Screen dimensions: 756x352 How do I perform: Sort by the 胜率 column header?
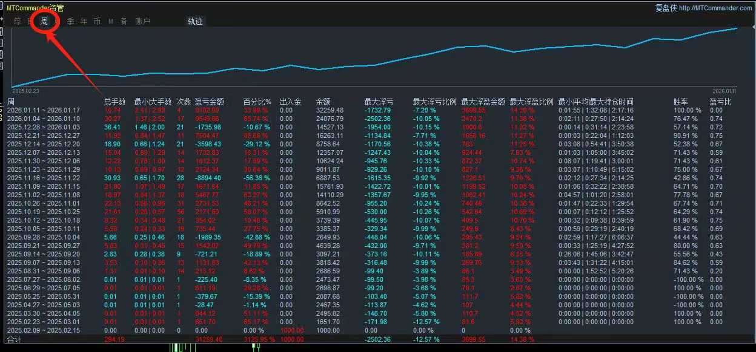[x=681, y=102]
